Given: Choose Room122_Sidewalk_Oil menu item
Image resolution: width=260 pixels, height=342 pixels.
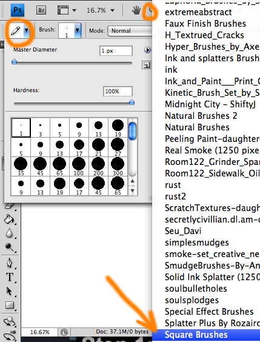Looking at the screenshot, I should (x=212, y=173).
